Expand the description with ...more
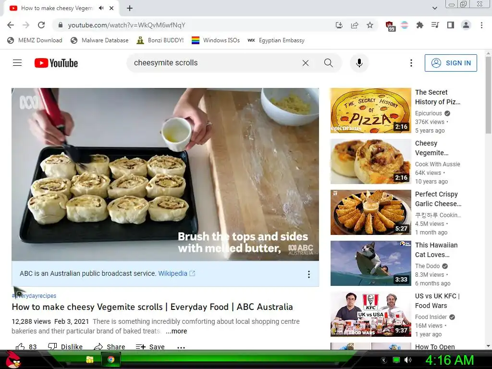492x369 pixels. click(176, 331)
